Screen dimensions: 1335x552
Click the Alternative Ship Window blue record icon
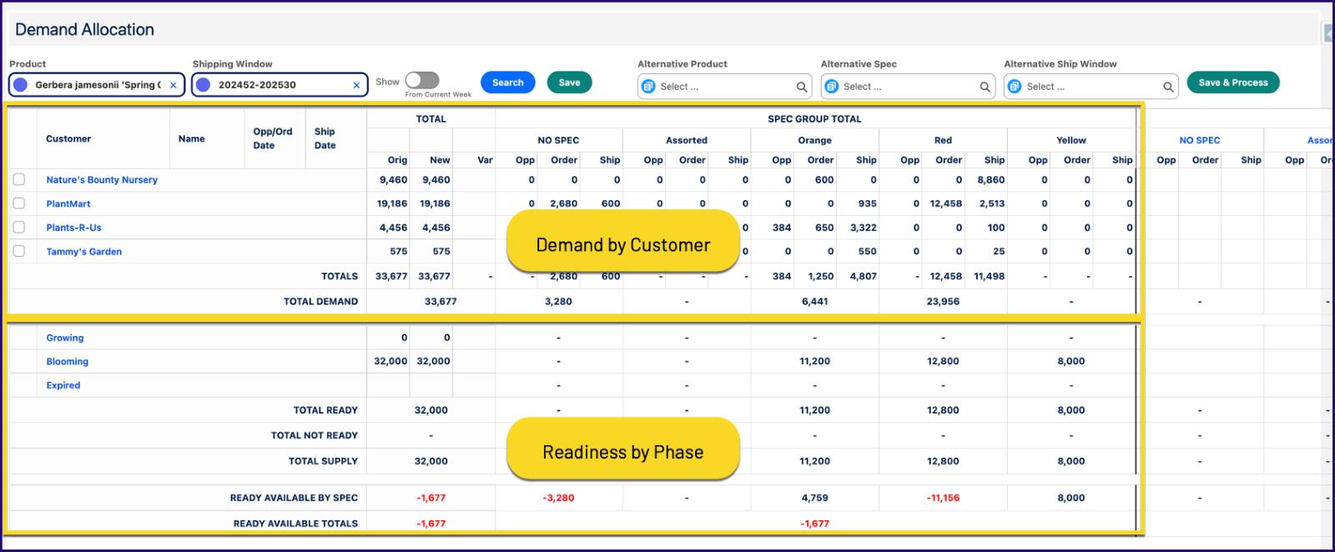point(1015,87)
